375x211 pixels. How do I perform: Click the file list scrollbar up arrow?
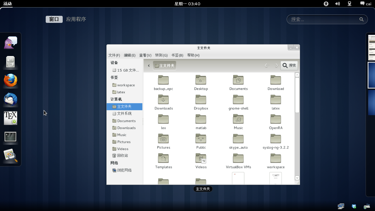coord(297,75)
